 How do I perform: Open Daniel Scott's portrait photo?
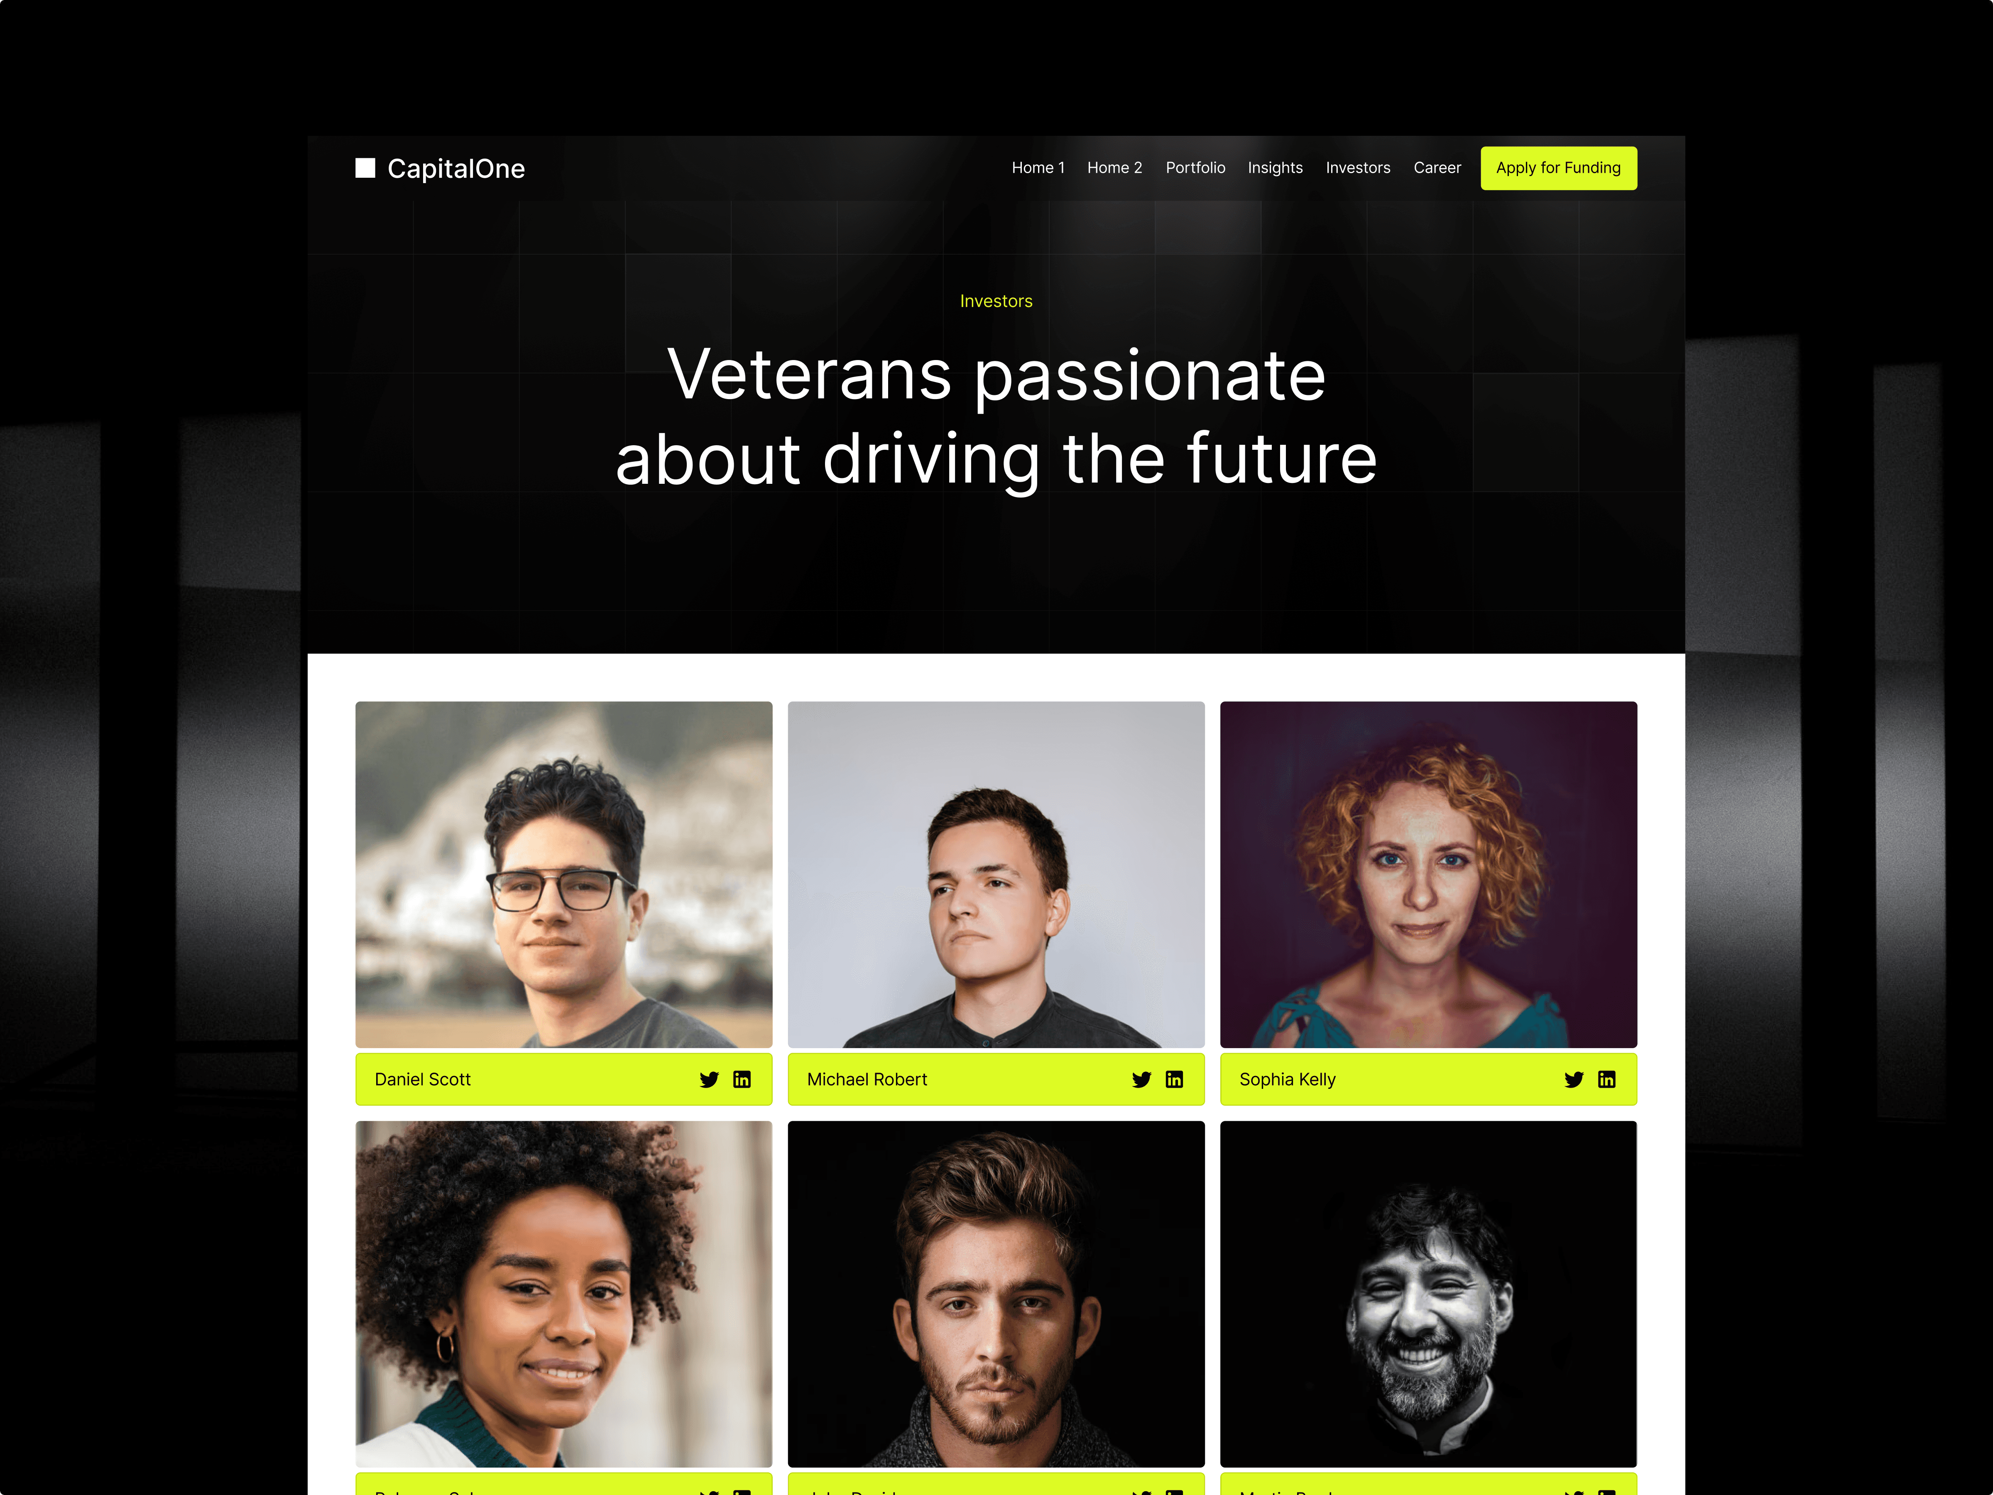pyautogui.click(x=564, y=874)
